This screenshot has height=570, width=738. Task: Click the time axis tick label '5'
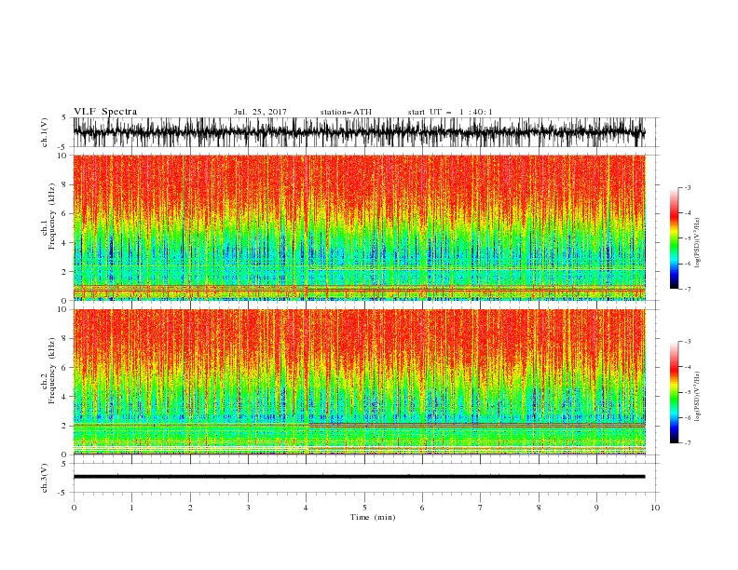tap(364, 508)
